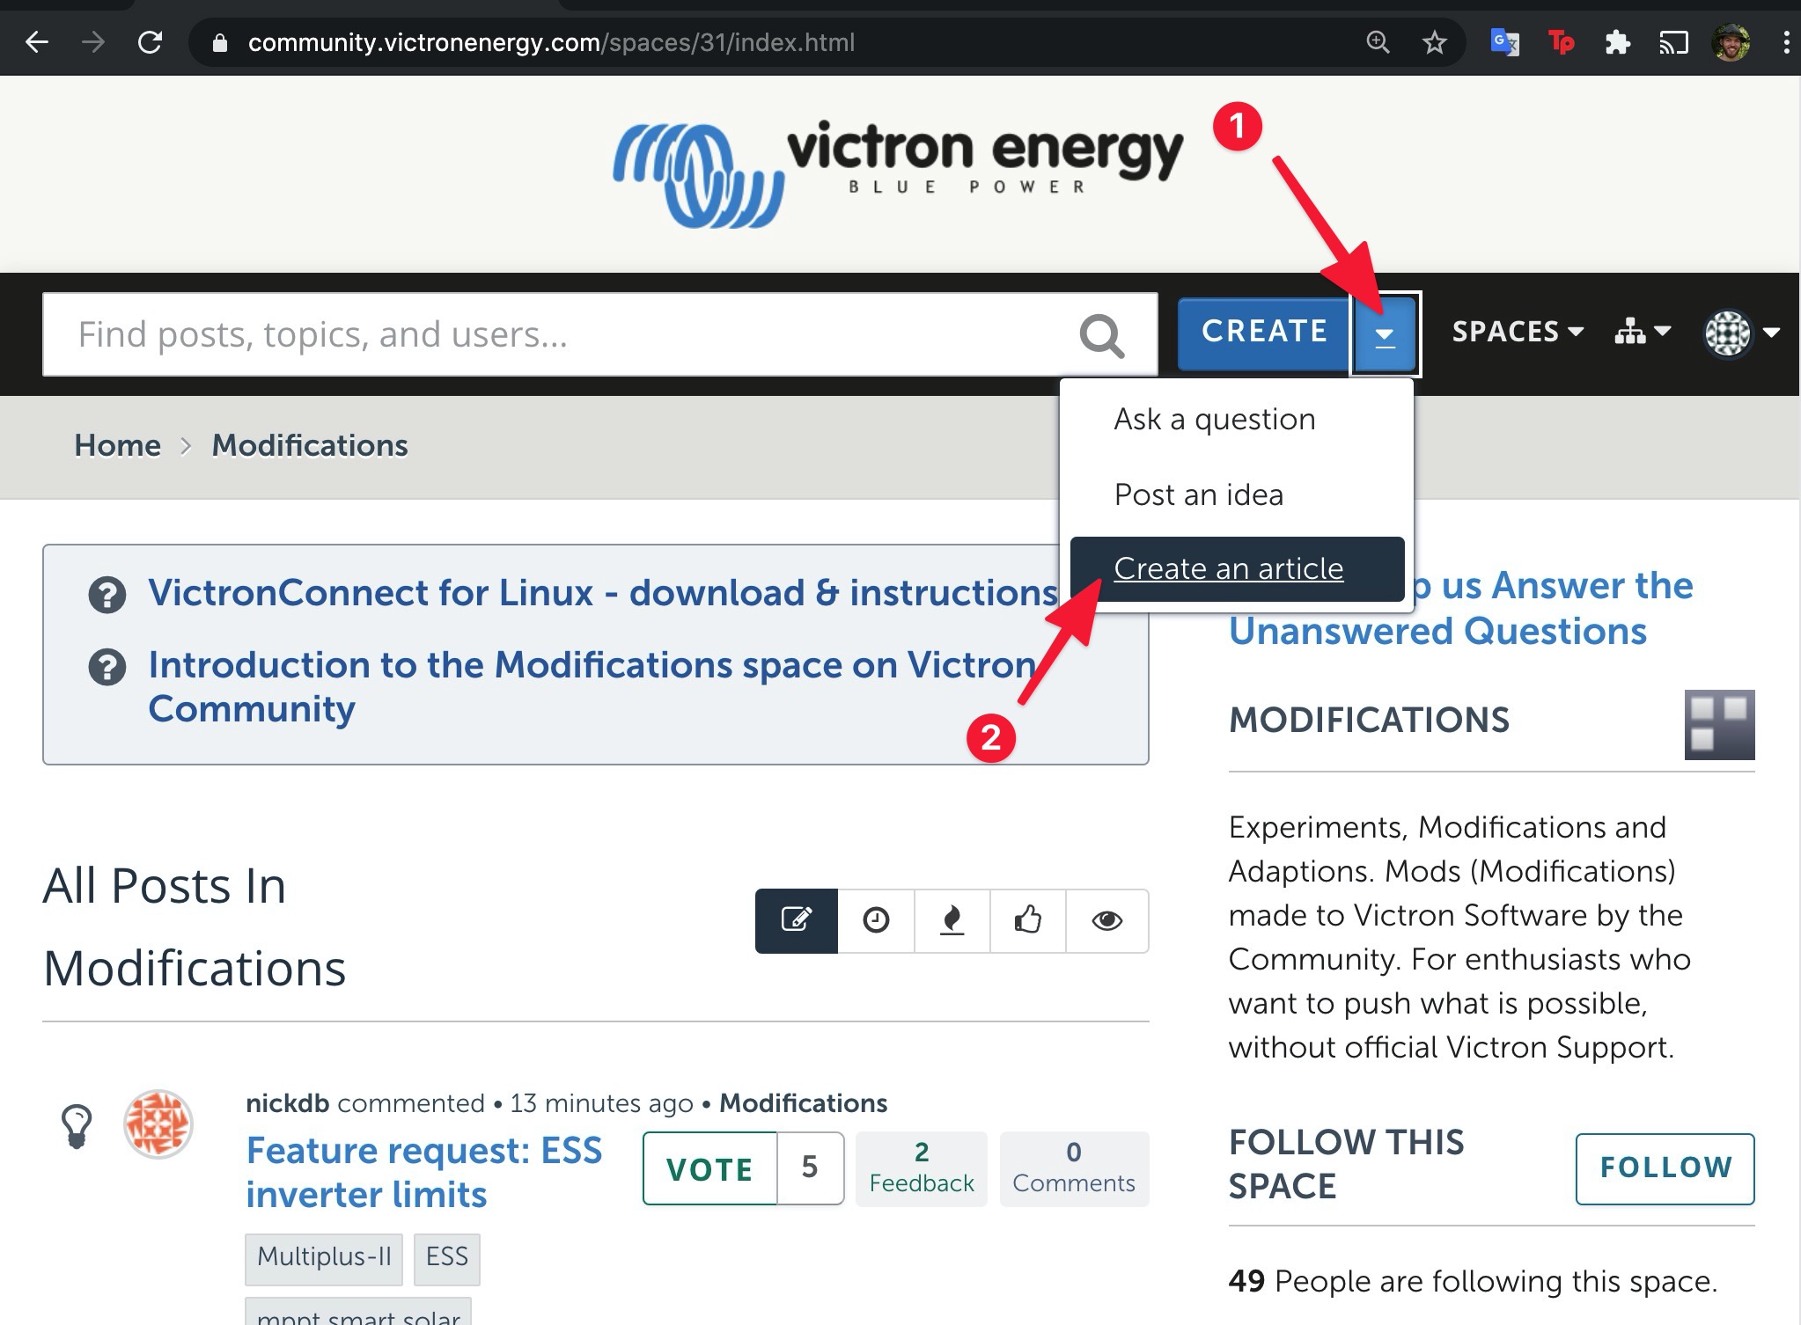Toggle the CREATE dropdown arrow

pos(1385,334)
